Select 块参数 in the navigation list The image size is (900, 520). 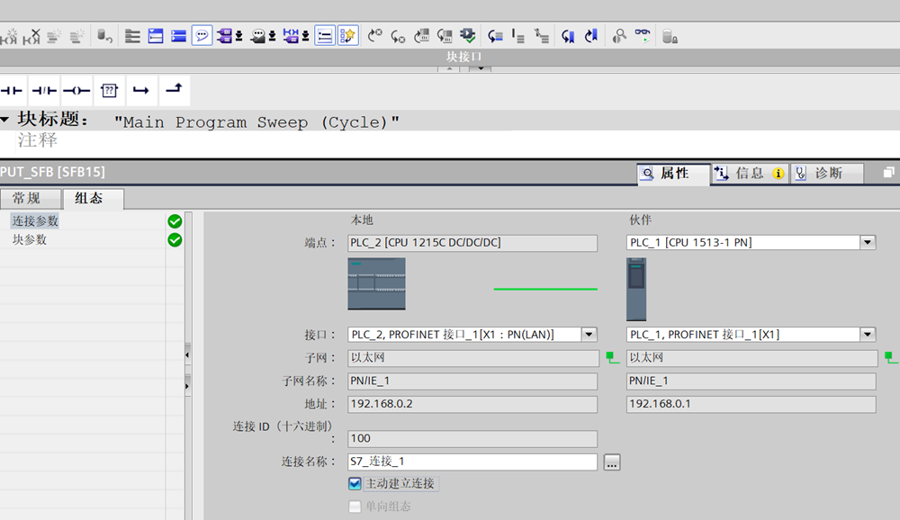(x=30, y=240)
